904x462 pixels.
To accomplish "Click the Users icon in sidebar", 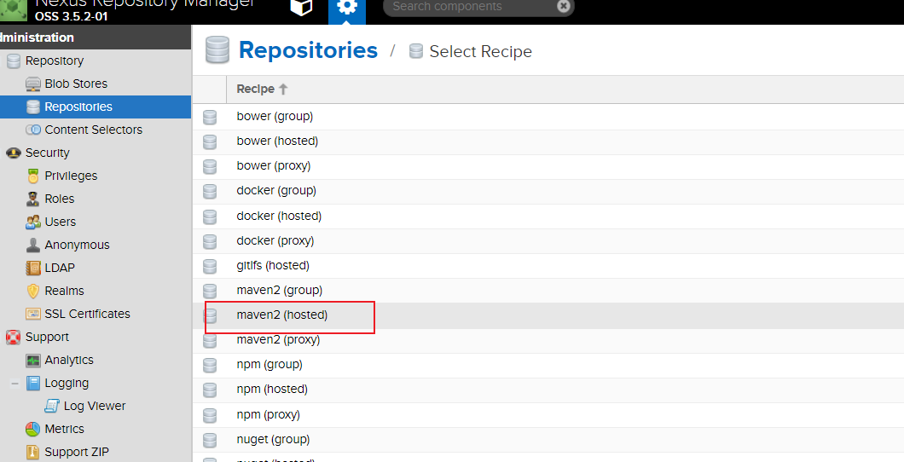I will [33, 222].
